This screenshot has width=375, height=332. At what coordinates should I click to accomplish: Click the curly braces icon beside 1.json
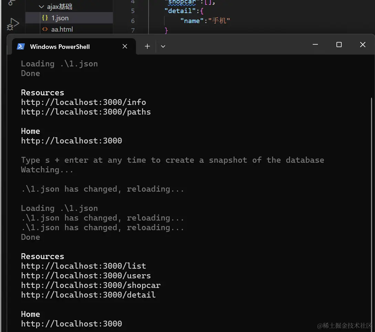(x=45, y=18)
